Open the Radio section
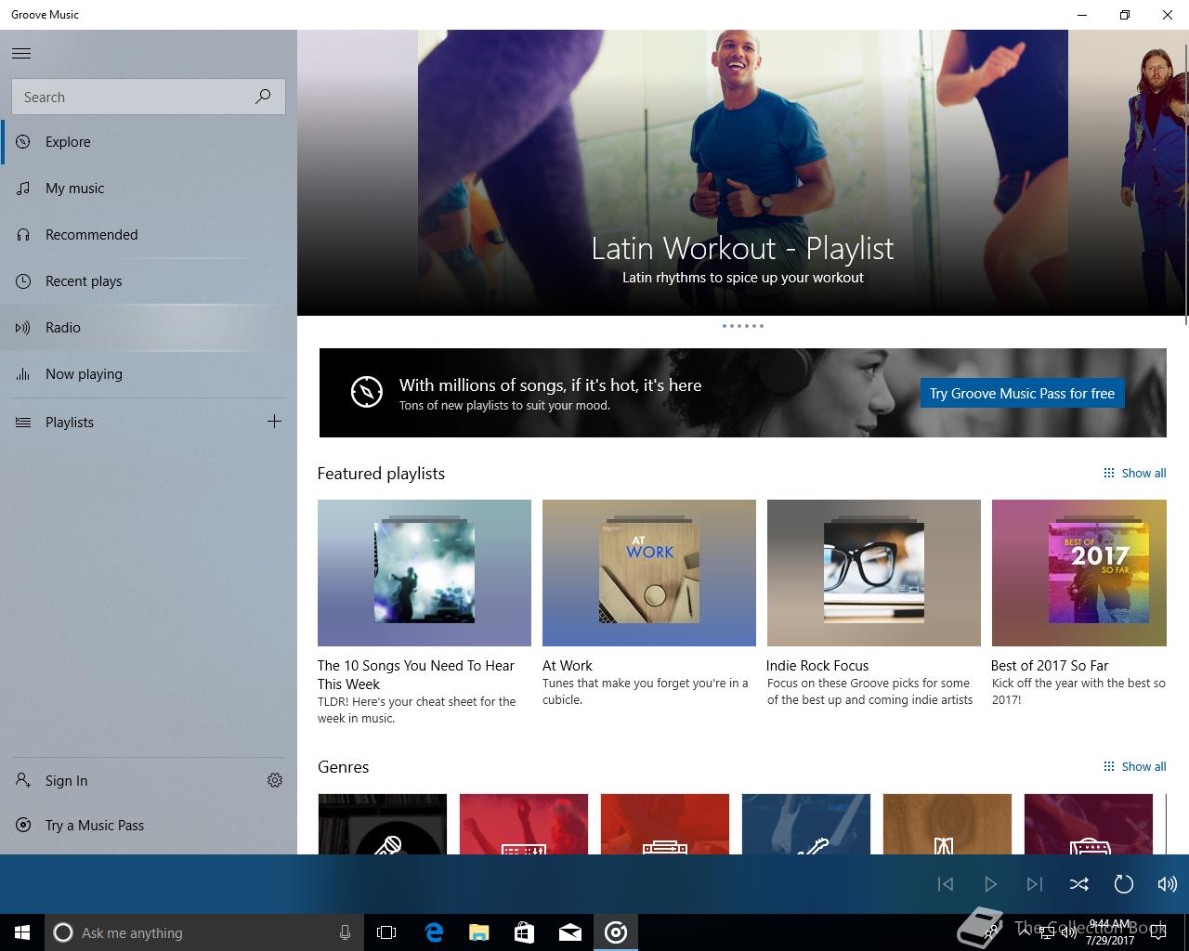 click(149, 328)
